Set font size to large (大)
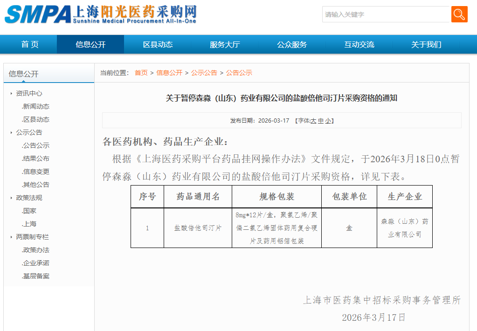477x331 pixels. [313, 121]
